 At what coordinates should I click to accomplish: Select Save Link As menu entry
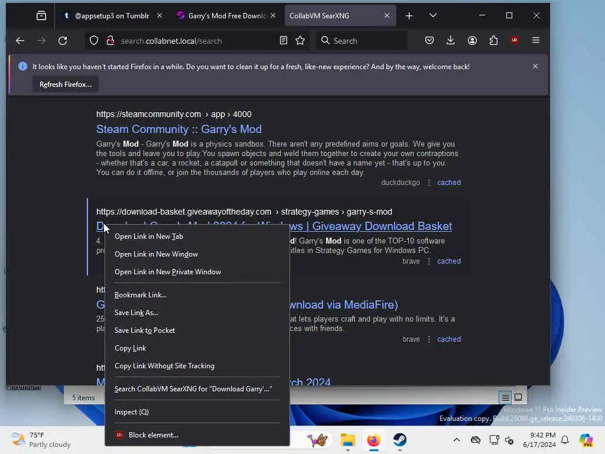click(x=197, y=313)
